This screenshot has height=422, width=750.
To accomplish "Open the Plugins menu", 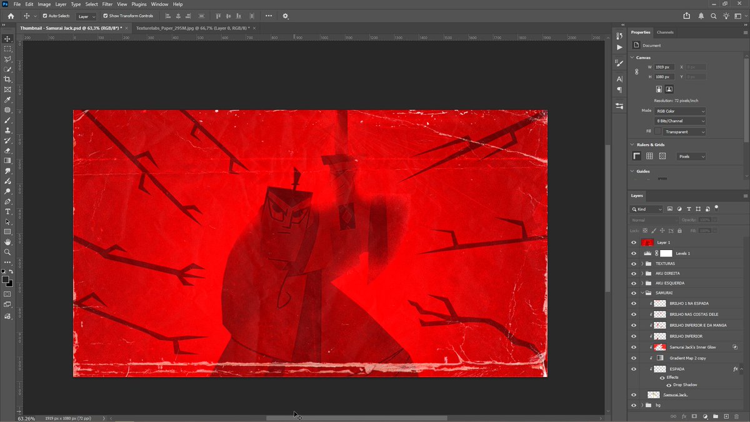I will coord(139,4).
